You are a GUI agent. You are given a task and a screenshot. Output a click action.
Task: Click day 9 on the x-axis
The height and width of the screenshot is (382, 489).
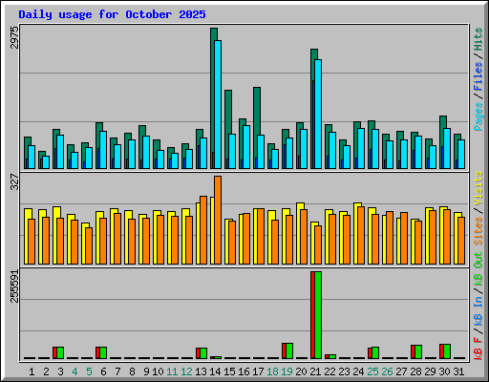coord(146,371)
